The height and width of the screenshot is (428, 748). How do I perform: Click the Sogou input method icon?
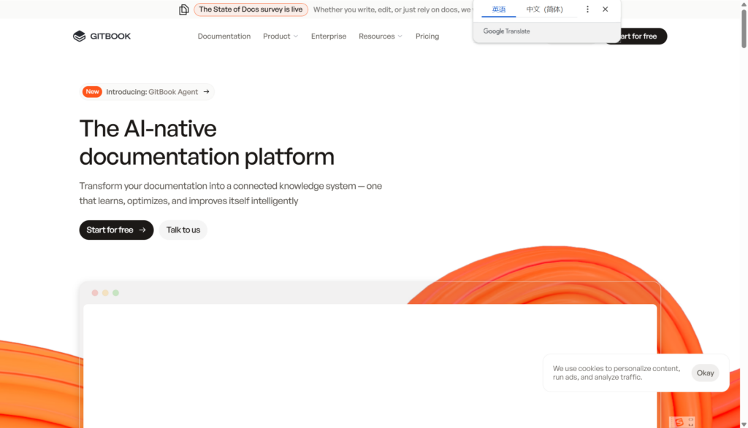tap(680, 421)
